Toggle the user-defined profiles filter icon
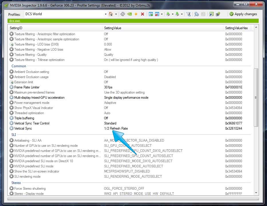 (188, 14)
